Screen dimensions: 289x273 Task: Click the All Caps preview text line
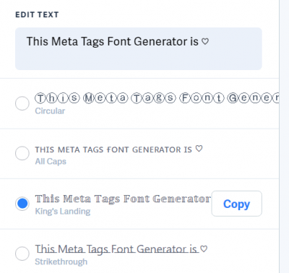click(x=118, y=149)
